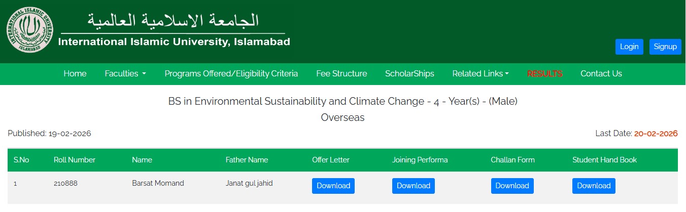Image resolution: width=686 pixels, height=212 pixels.
Task: Download the Joining Performa document
Action: tap(414, 186)
